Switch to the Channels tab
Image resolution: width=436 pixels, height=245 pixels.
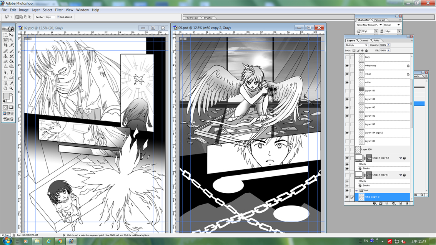coord(364,40)
